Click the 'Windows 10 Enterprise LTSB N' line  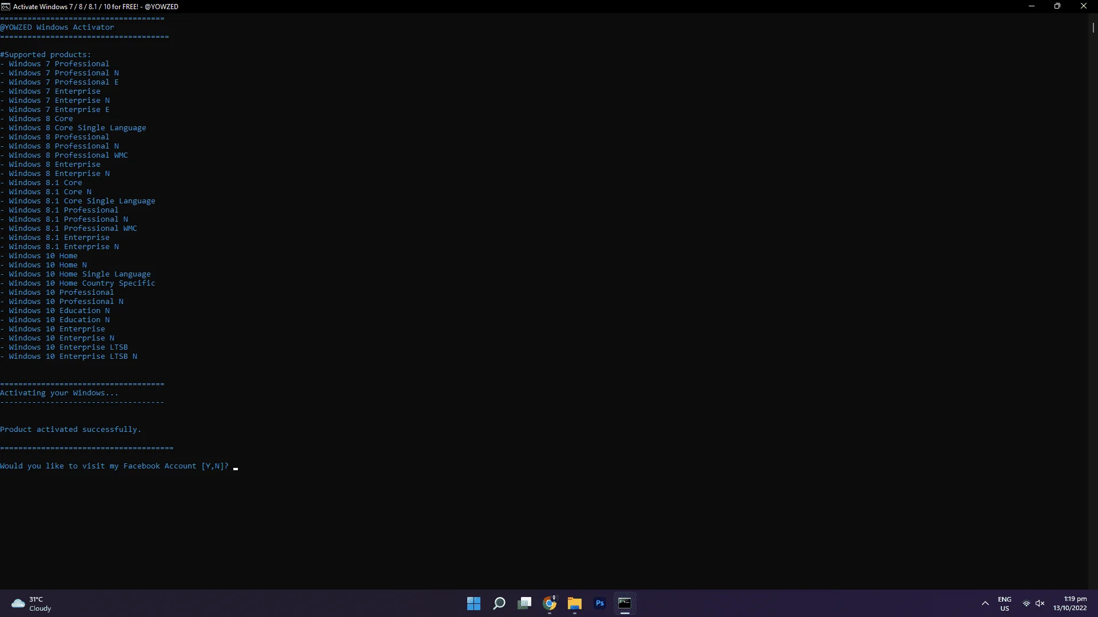[69, 356]
